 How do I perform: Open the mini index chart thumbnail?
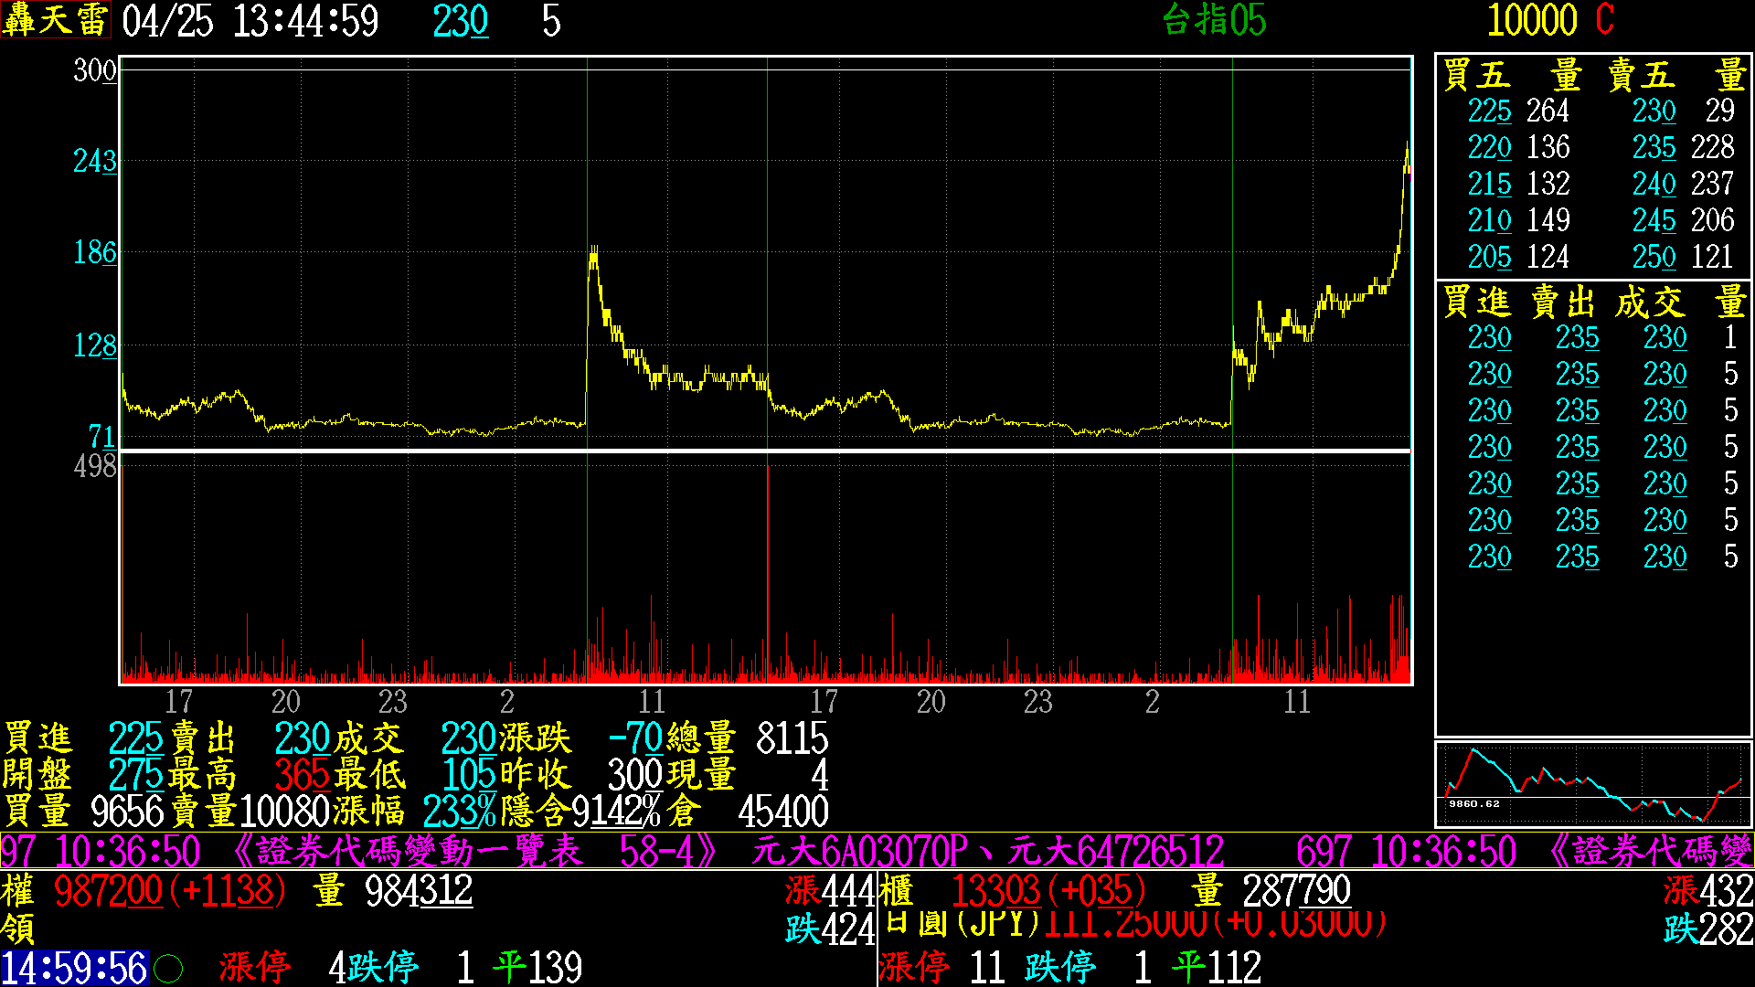coord(1593,784)
